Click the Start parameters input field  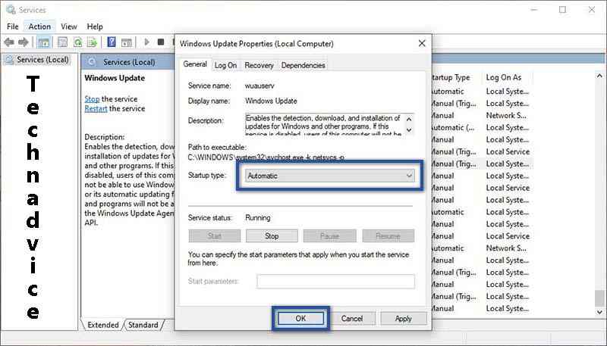click(x=335, y=282)
